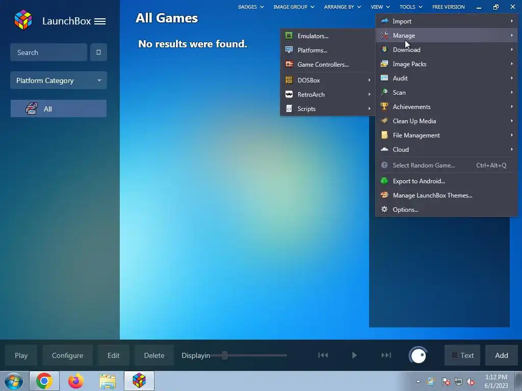Start music playback with play button
Image resolution: width=522 pixels, height=391 pixels.
pos(354,355)
